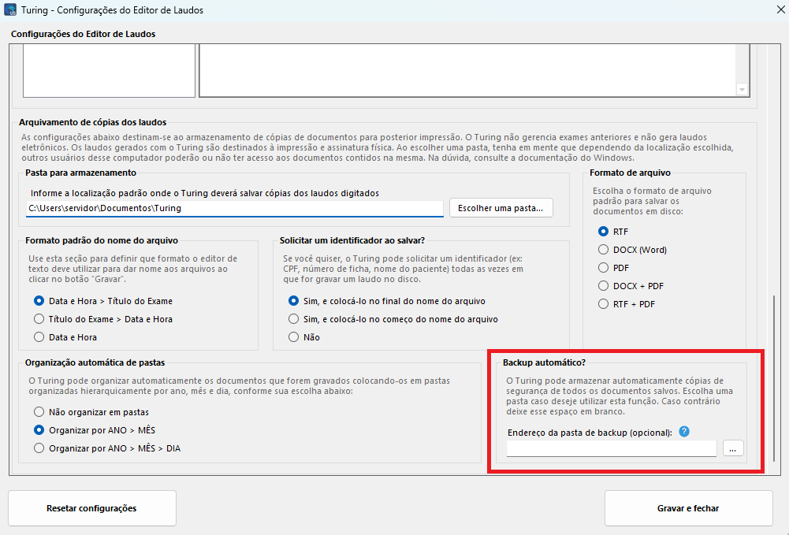This screenshot has width=789, height=535.
Task: Select PDF as the file format
Action: [x=605, y=268]
